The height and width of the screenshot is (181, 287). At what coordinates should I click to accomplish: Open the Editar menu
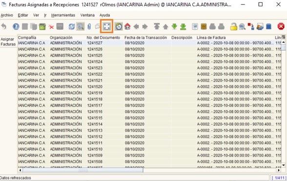coord(23,15)
